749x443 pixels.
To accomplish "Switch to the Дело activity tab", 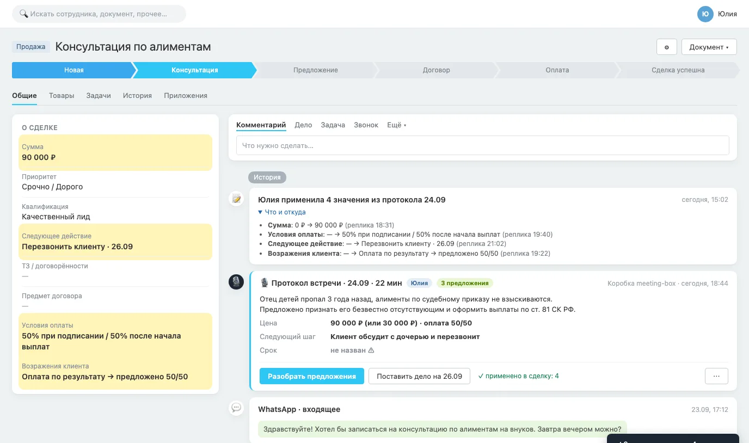I will pyautogui.click(x=303, y=125).
